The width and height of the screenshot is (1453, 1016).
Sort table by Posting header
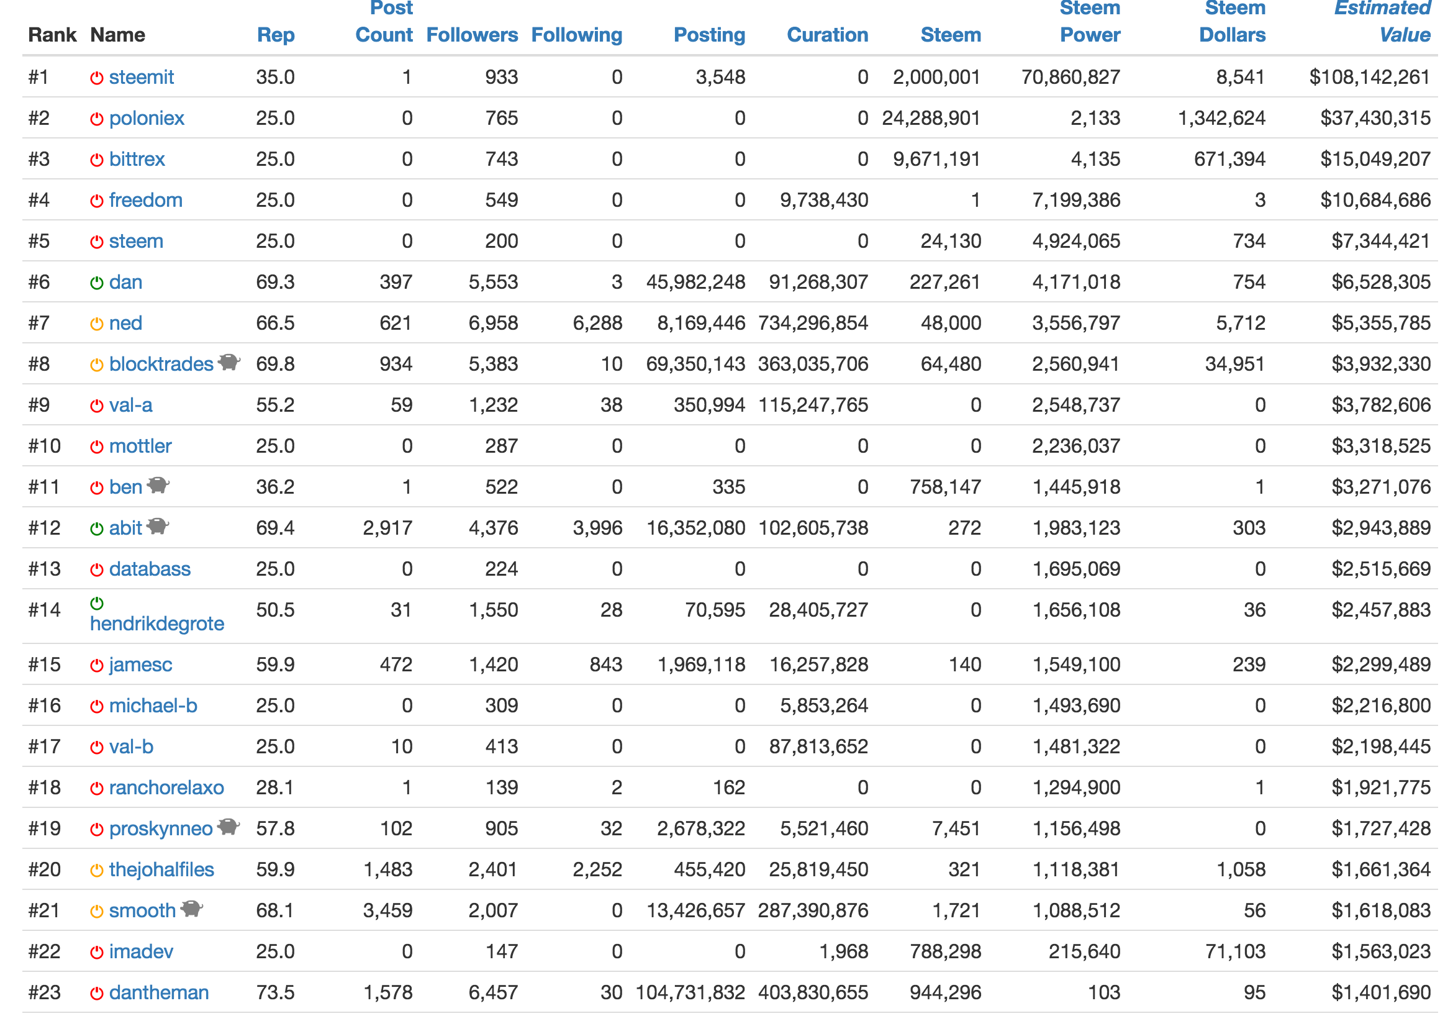[709, 35]
